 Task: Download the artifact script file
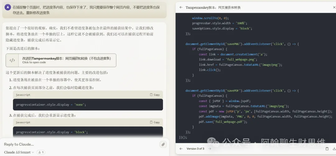coord(334,149)
